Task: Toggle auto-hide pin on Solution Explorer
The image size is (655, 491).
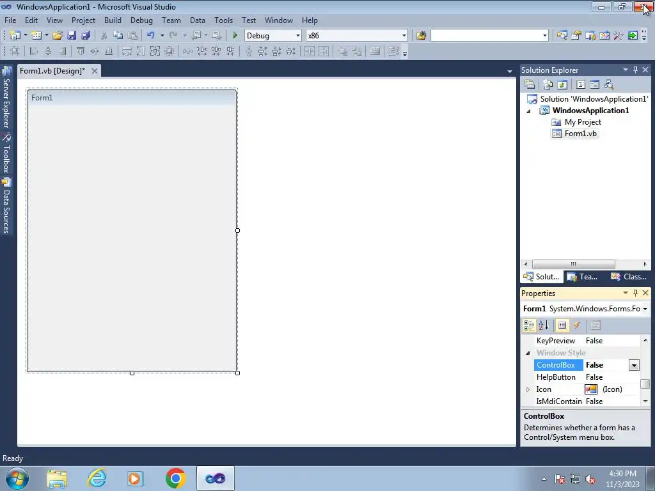Action: tap(635, 70)
